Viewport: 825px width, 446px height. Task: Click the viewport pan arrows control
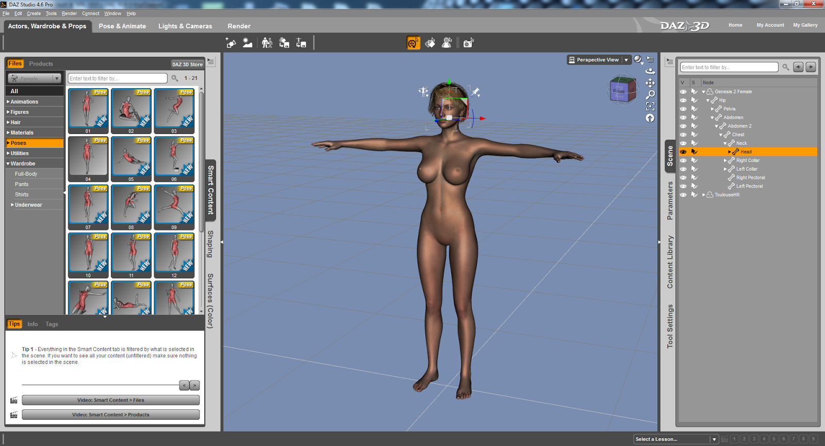tap(650, 83)
